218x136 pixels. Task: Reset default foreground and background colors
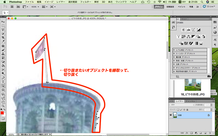[x=1, y=110]
